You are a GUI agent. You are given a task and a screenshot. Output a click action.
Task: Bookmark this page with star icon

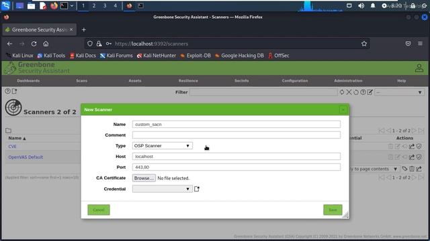[364, 44]
